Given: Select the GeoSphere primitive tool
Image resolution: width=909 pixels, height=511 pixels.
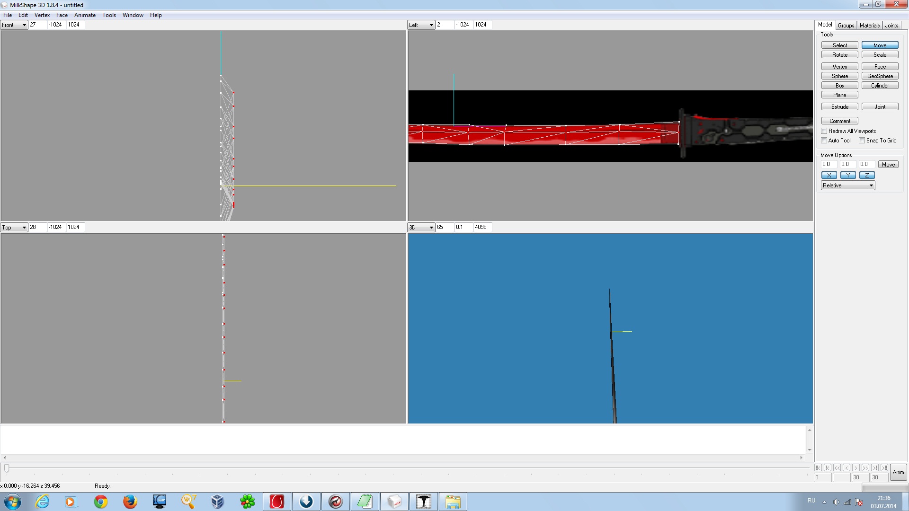Looking at the screenshot, I should point(880,76).
